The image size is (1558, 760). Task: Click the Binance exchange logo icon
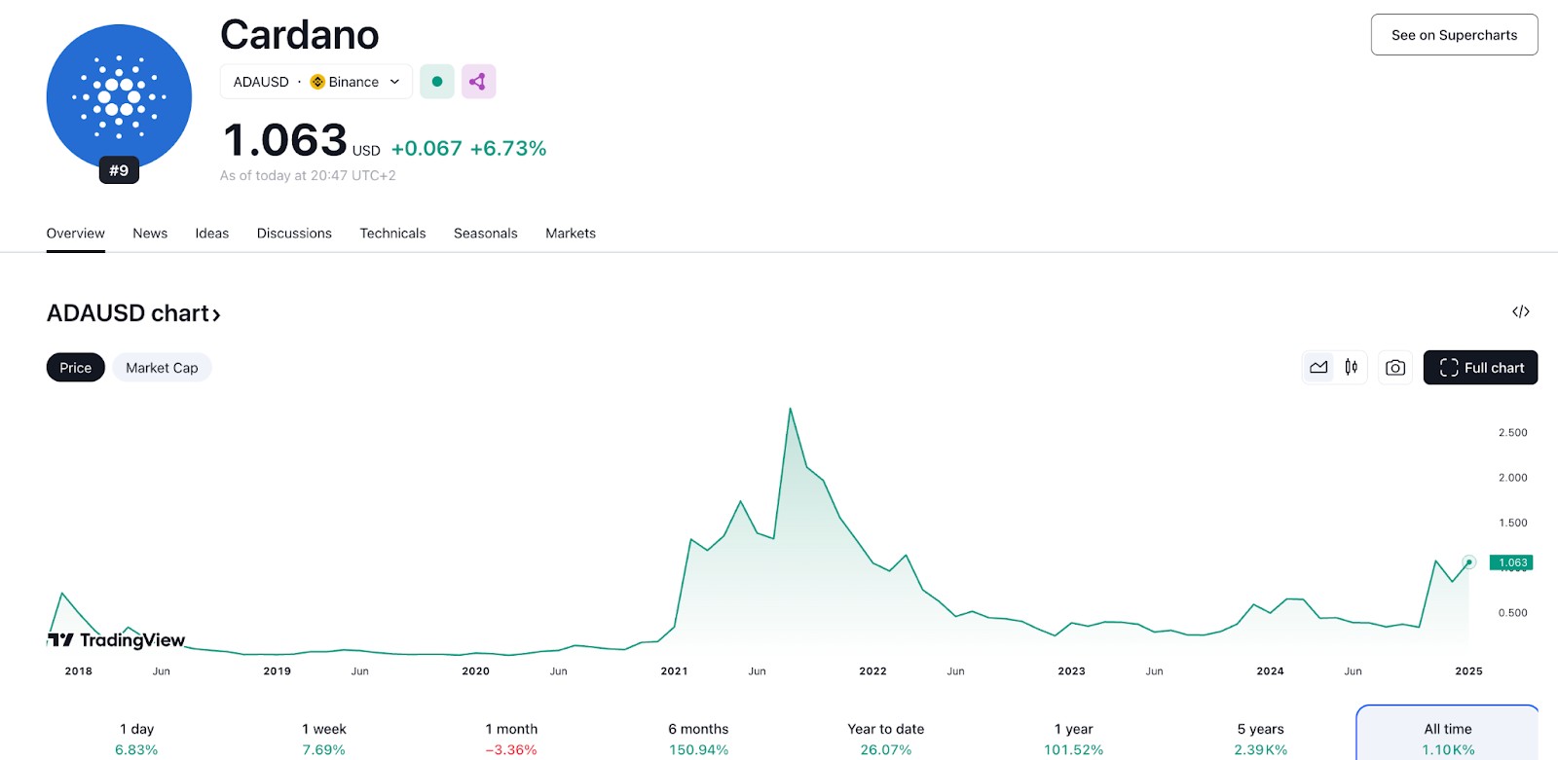pyautogui.click(x=317, y=82)
